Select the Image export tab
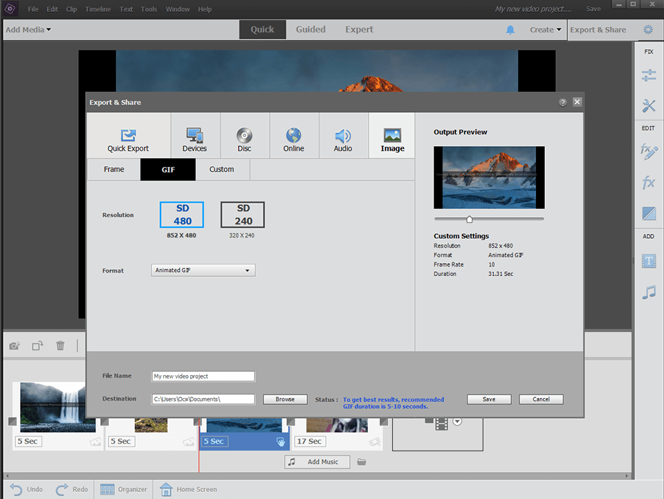The height and width of the screenshot is (499, 664). pyautogui.click(x=392, y=136)
